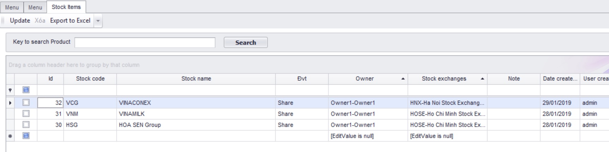Click the funnel icon in the filter row
This screenshot has height=152, width=609.
(x=10, y=90)
